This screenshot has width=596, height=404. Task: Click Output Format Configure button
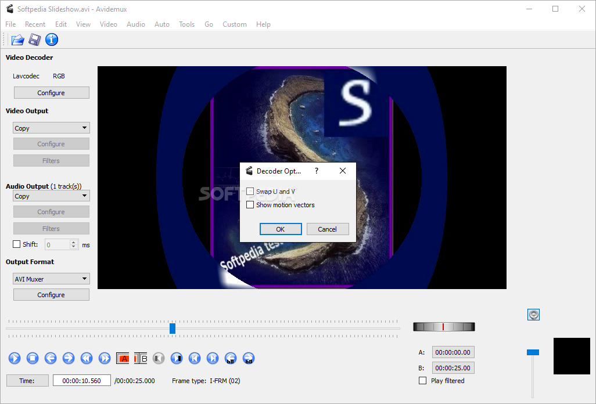tap(51, 295)
